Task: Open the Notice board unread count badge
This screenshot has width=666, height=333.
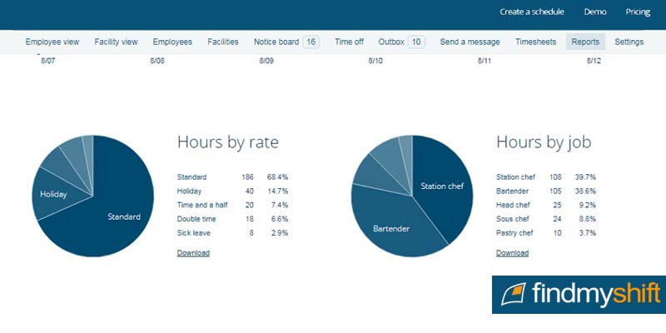Action: point(311,42)
